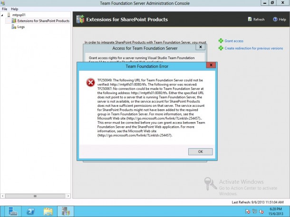Screen dimensions: 290x217
Task: Click the Extensions for SharePoint Products tree icon
Action: point(14,21)
